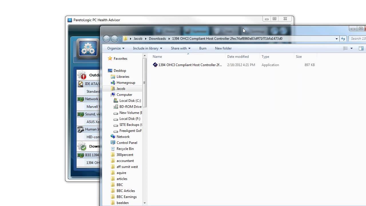Viewport: 366px width, 206px height.
Task: Click the Downloaded drivers checkmark gear icon
Action: 82,146
